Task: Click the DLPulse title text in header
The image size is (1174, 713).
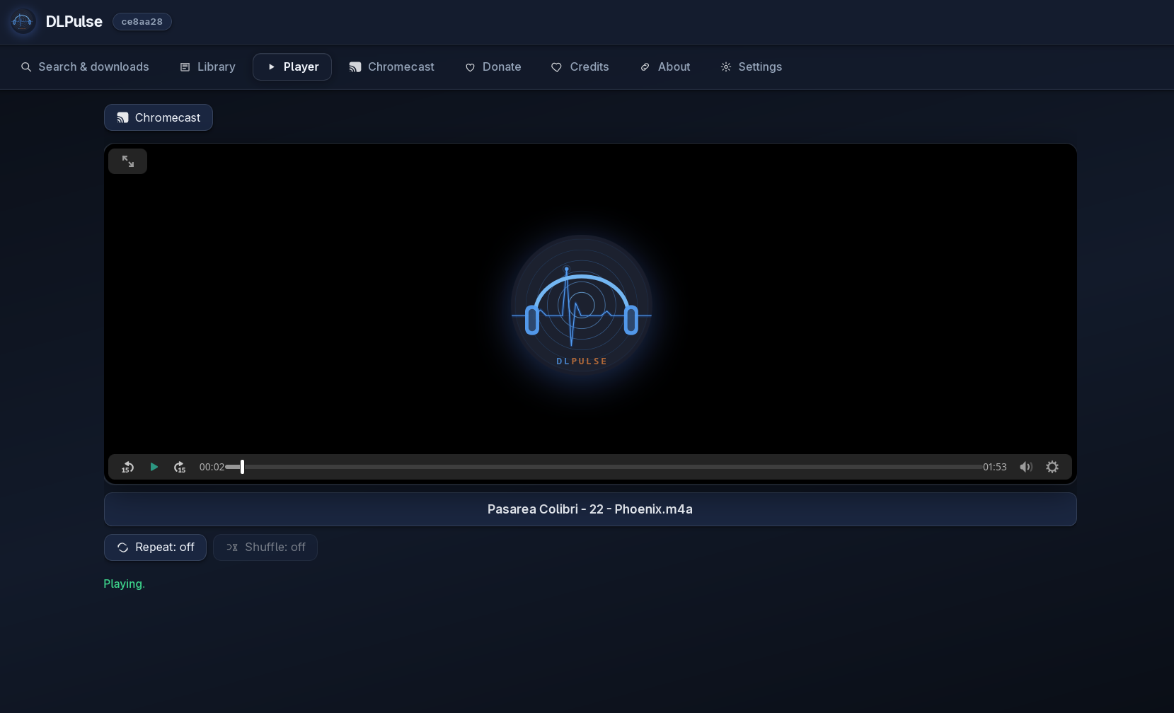Action: pos(74,22)
